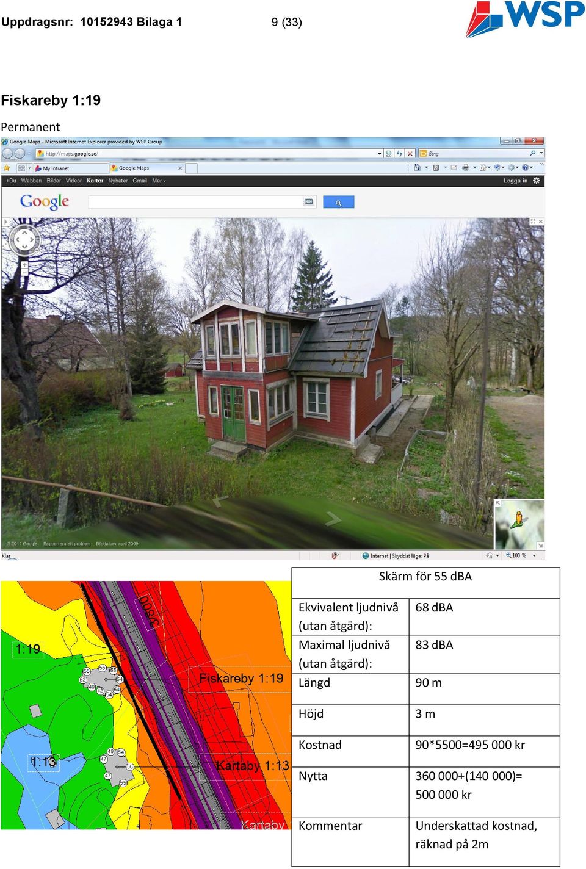Open the Quick Tabs grid icon
The image size is (586, 869).
pos(21,168)
